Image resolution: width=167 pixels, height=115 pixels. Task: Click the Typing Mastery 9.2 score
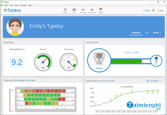[17, 62]
